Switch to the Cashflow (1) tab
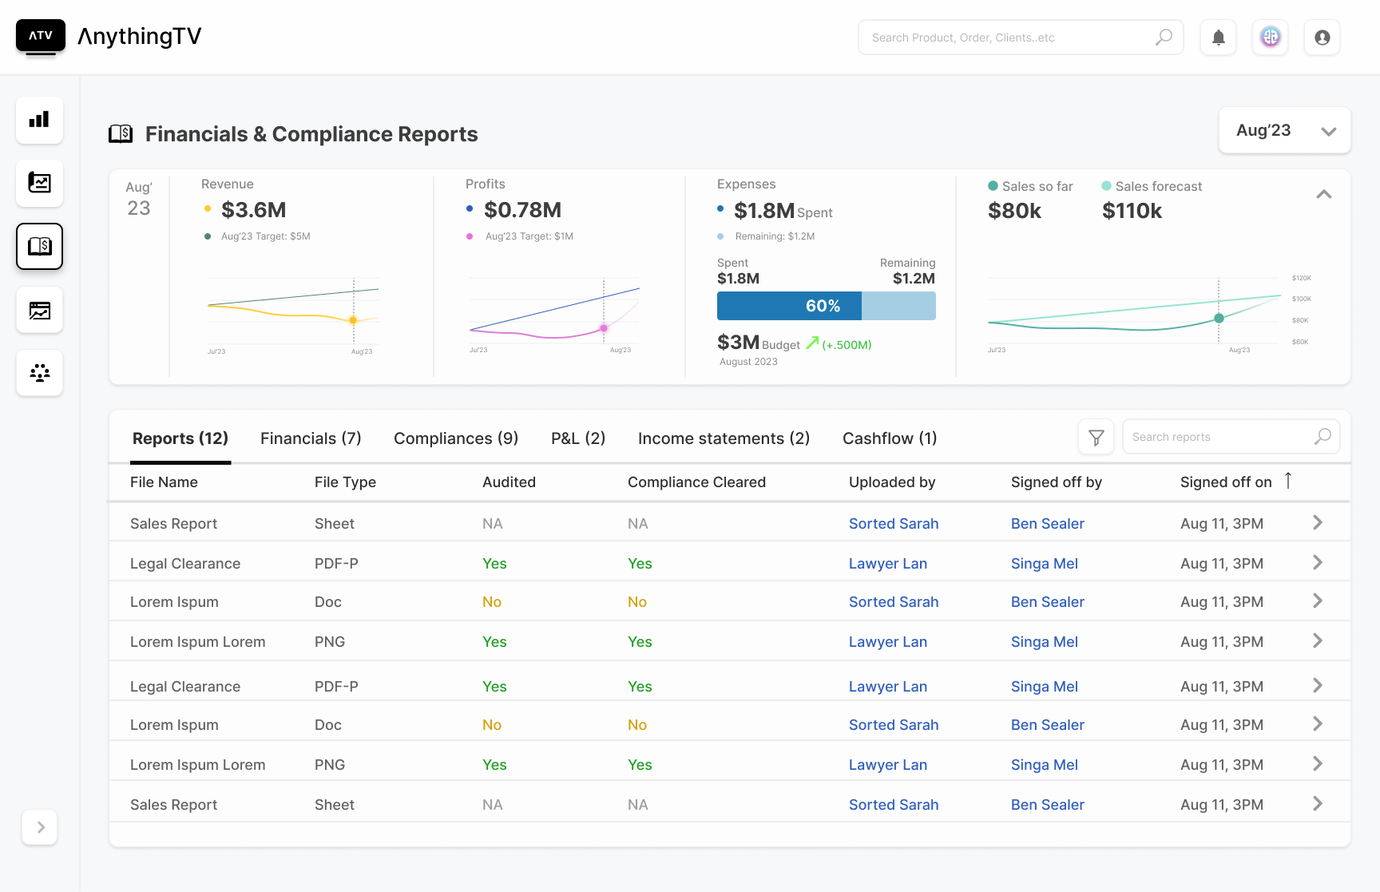Image resolution: width=1380 pixels, height=892 pixels. coord(890,438)
